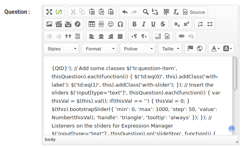Image resolution: width=243 pixels, height=148 pixels.
Task: Open the Taille size dropdown
Action: [170, 48]
